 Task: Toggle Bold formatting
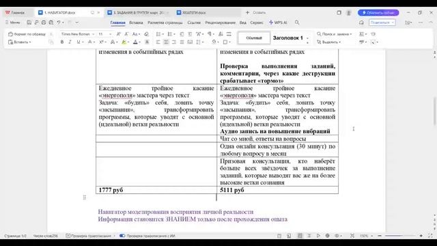point(62,42)
